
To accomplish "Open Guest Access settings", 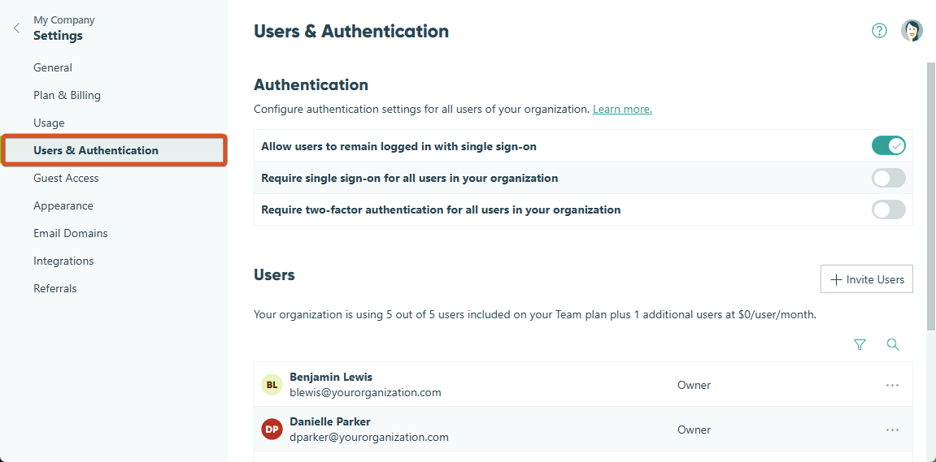I will (x=66, y=178).
